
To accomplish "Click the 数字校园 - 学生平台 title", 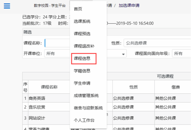I will point(50,6).
